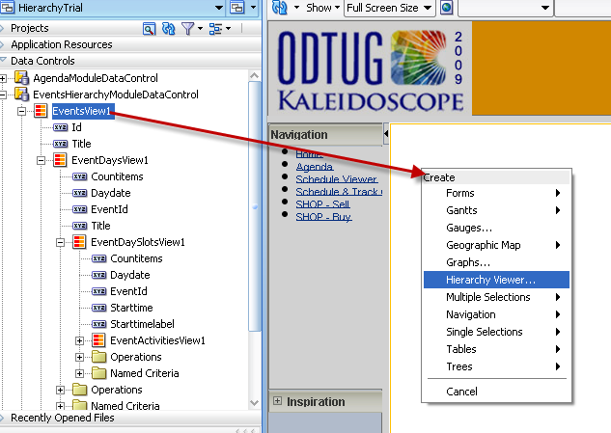Click the attribute icon next to Id

[61, 127]
